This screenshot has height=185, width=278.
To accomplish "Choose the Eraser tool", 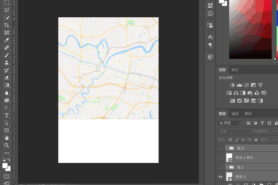I will click(7, 78).
